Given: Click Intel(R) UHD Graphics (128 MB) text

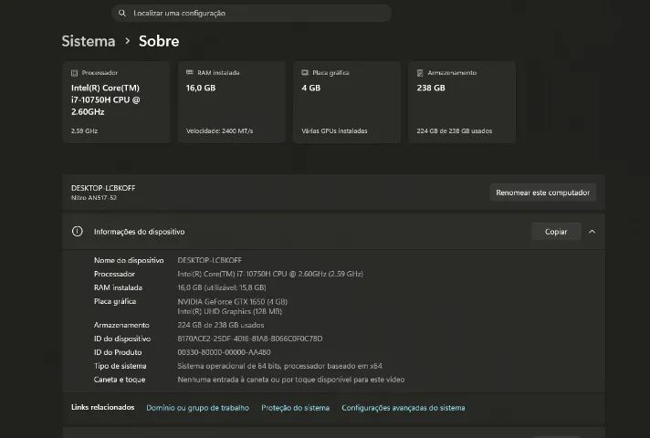Looking at the screenshot, I should tap(230, 311).
